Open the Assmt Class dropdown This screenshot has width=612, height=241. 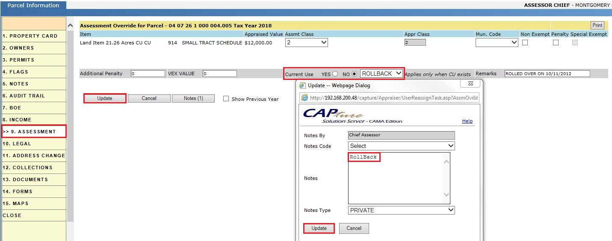point(306,42)
